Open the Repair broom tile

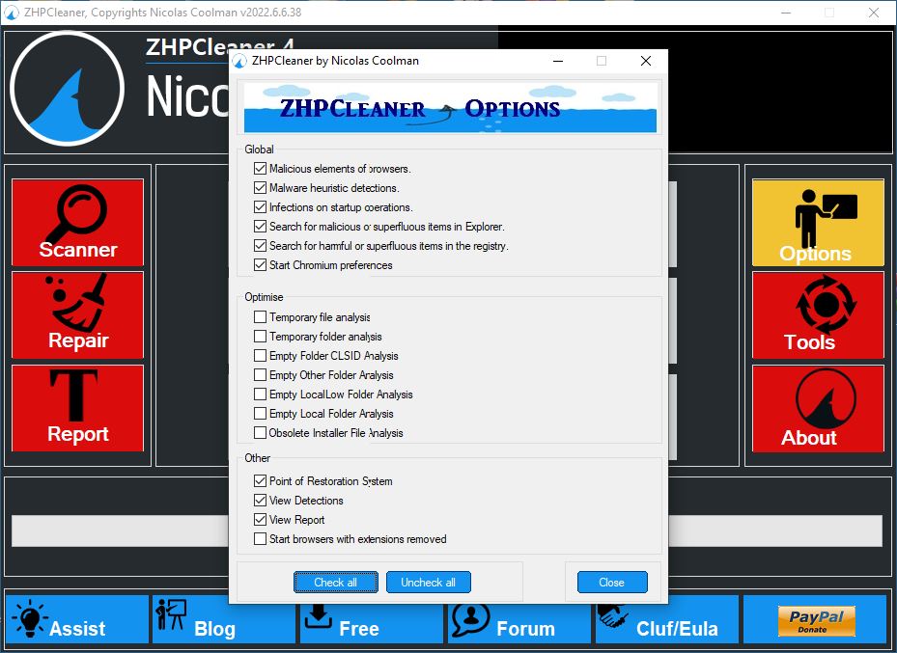pos(78,315)
